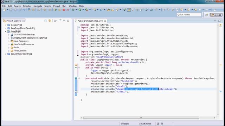
Task: Click in the Quick Access field
Action: [x=189, y=15]
